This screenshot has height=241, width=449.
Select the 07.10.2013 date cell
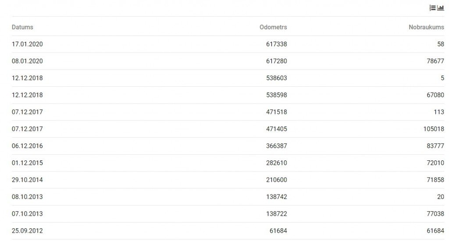coord(27,214)
